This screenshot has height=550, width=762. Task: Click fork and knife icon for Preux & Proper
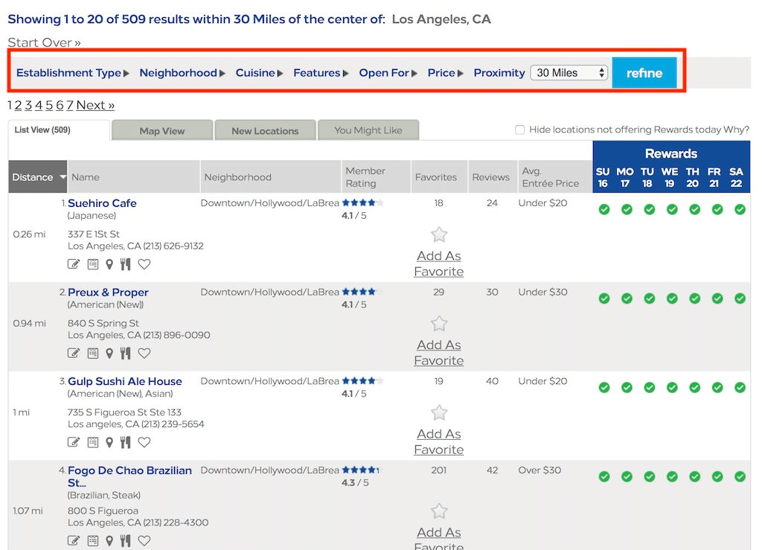click(x=125, y=354)
